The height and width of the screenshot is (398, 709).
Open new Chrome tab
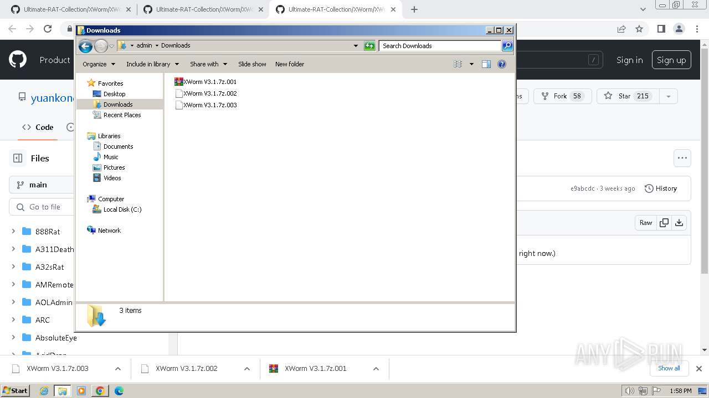(414, 9)
